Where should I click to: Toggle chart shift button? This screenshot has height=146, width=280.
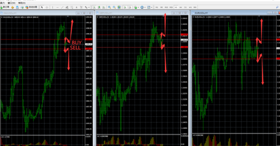130,7
